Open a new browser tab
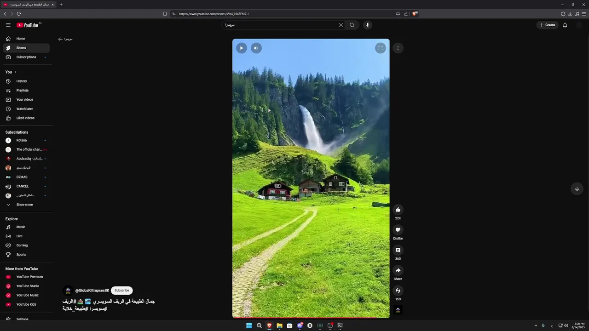Viewport: 589px width, 331px height. [61, 5]
